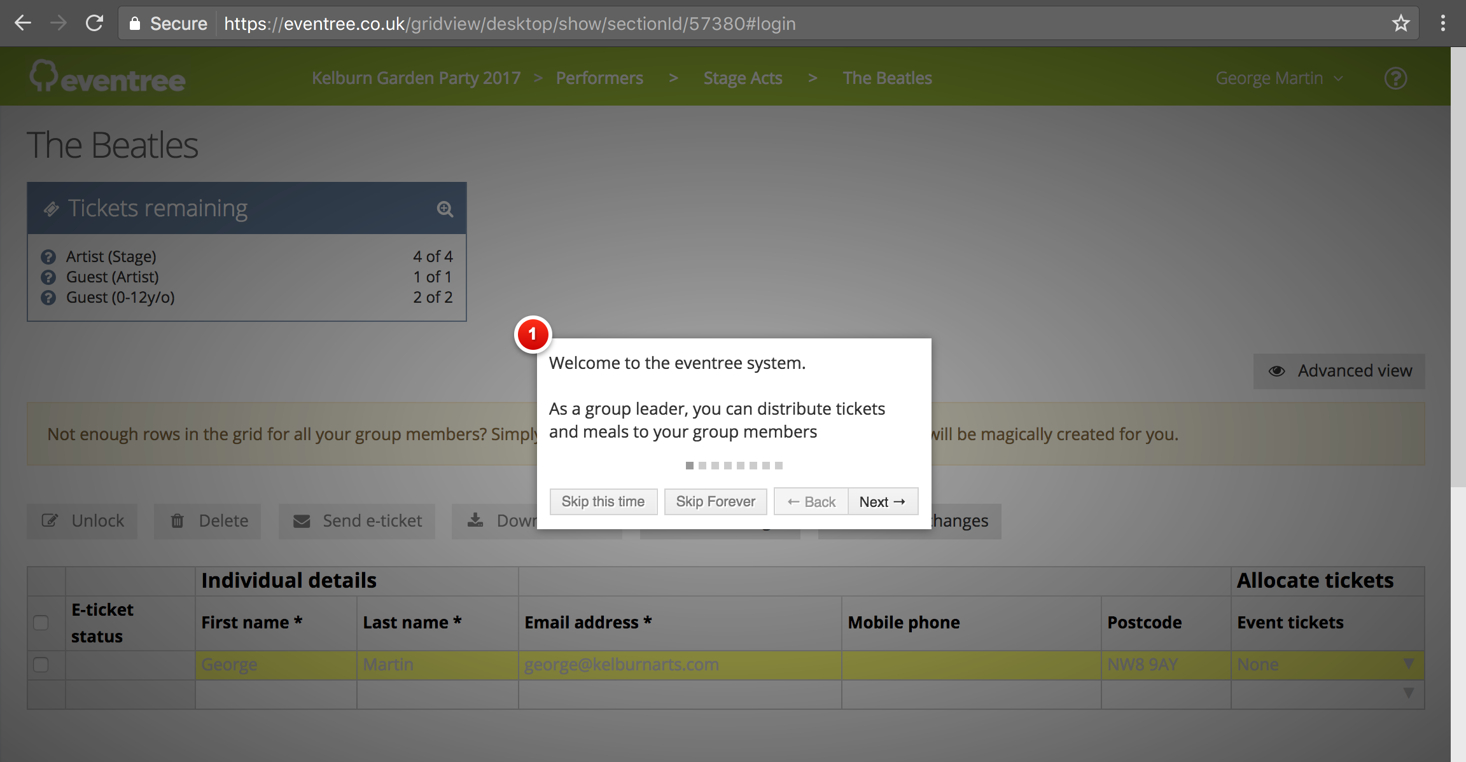Image resolution: width=1466 pixels, height=762 pixels.
Task: Click the Send e-ticket button
Action: coord(357,521)
